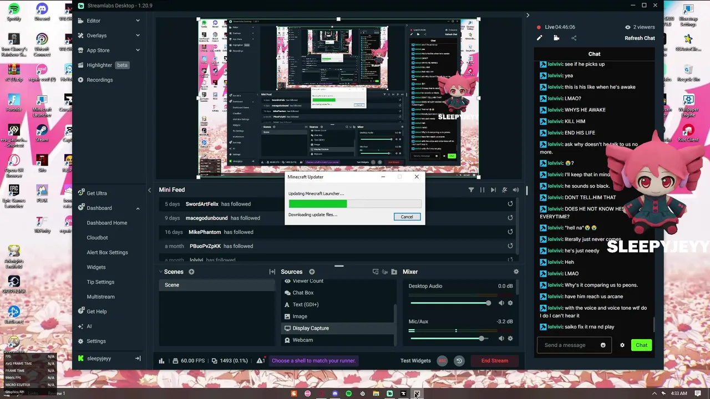
Task: Pause the Mini Feed alert queue
Action: [482, 190]
